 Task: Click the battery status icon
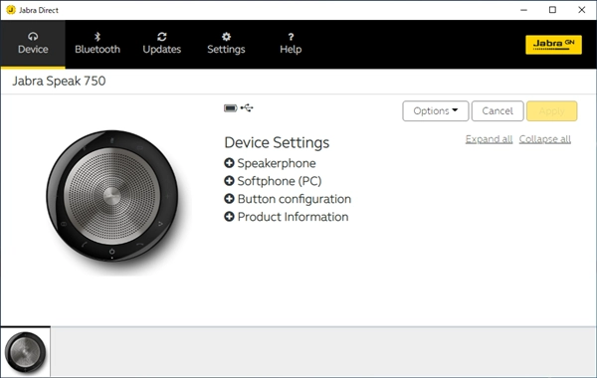tap(231, 108)
